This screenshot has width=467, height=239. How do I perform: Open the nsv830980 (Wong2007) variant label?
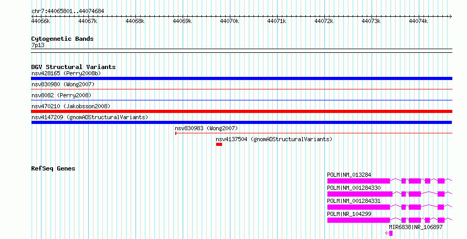click(x=63, y=84)
